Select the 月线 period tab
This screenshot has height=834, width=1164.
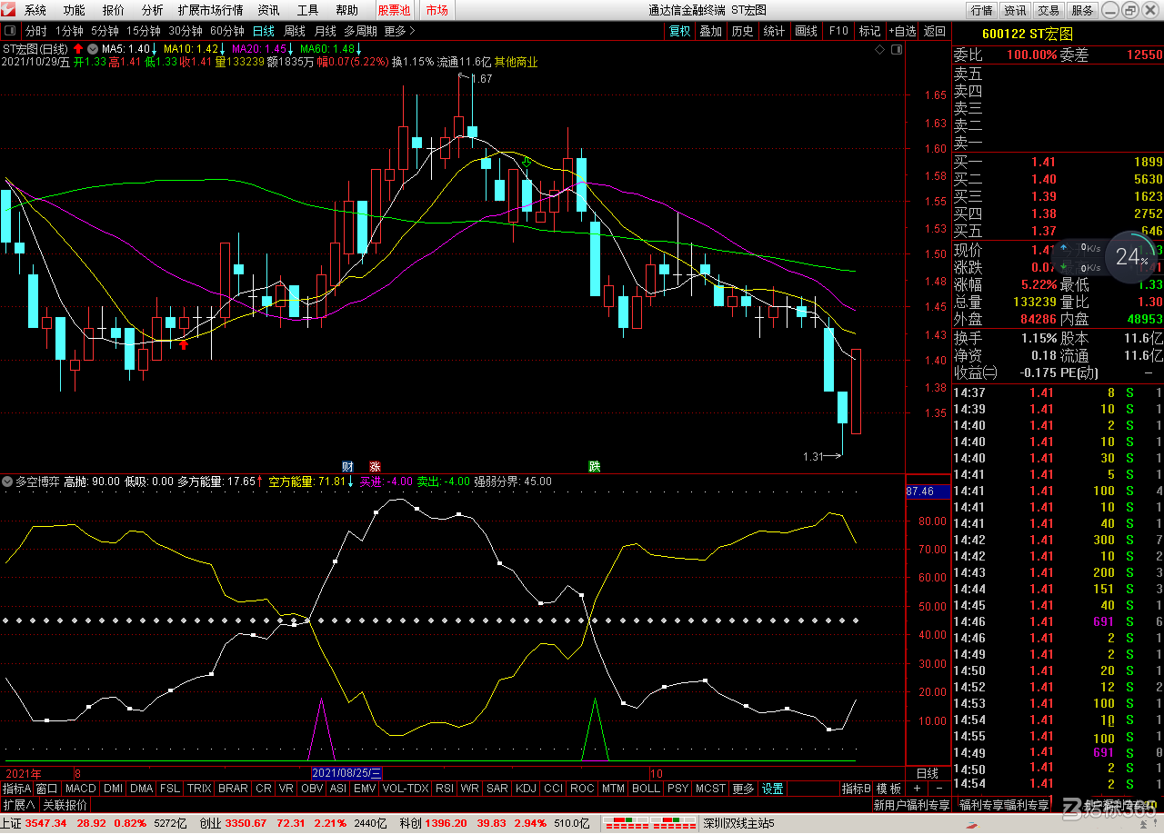pos(326,31)
